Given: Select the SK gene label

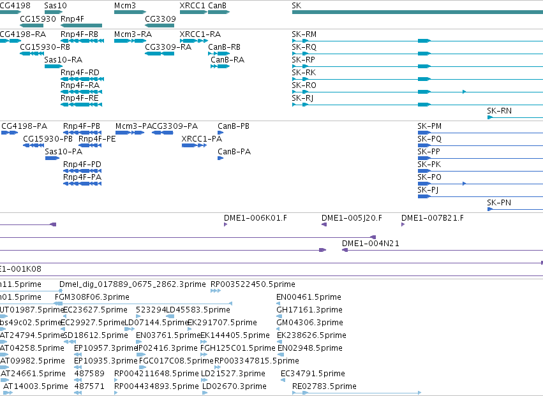Looking at the screenshot, I should pyautogui.click(x=297, y=6).
